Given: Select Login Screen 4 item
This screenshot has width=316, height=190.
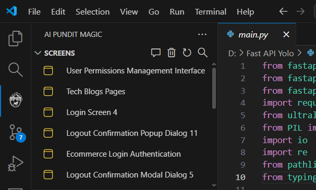Looking at the screenshot, I should point(92,112).
